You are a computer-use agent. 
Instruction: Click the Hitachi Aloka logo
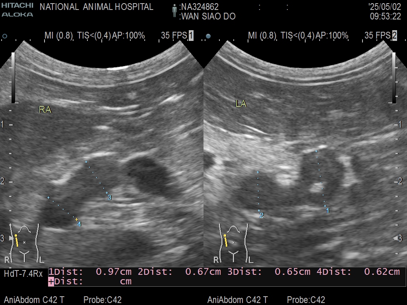[x=17, y=10]
